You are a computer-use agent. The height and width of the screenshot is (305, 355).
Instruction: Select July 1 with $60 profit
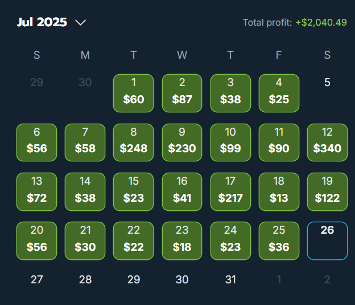(x=133, y=93)
